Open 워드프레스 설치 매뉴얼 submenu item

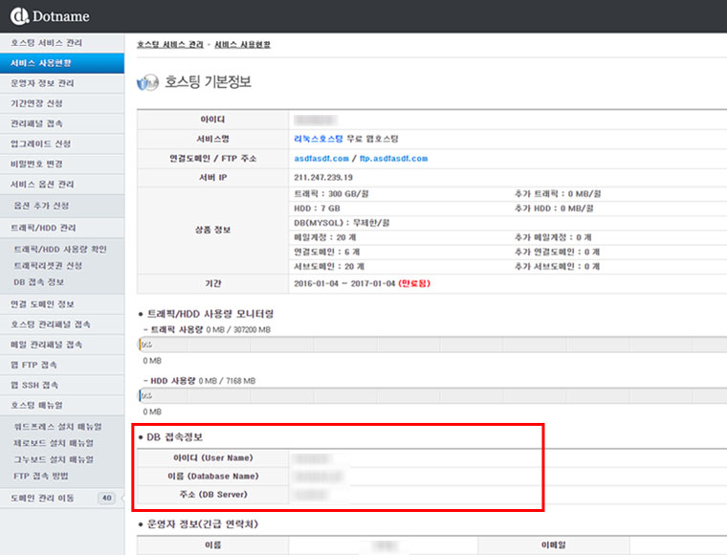57,426
